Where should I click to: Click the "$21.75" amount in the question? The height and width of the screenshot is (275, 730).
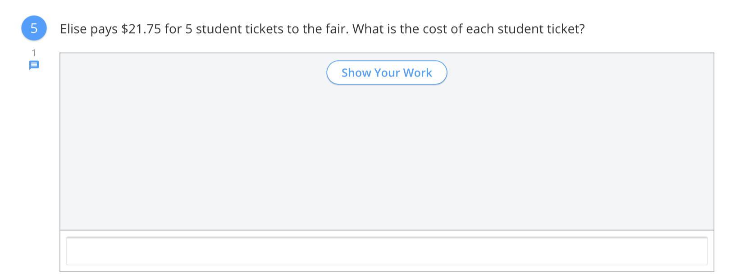(x=141, y=29)
